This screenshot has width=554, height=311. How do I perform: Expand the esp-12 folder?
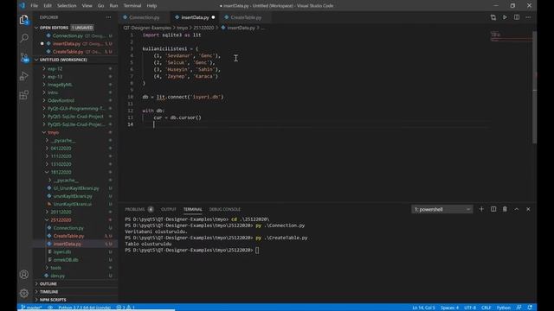point(75,69)
